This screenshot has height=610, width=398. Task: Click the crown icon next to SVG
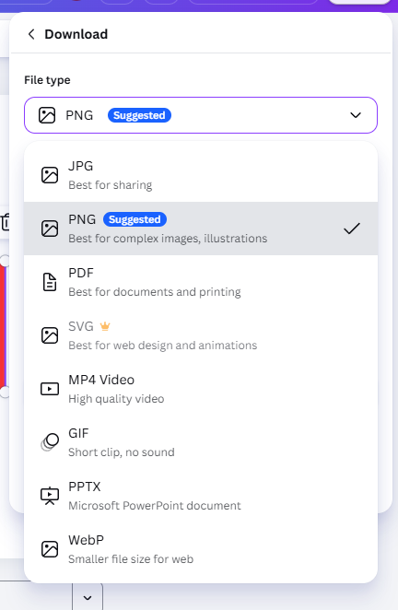click(x=105, y=326)
